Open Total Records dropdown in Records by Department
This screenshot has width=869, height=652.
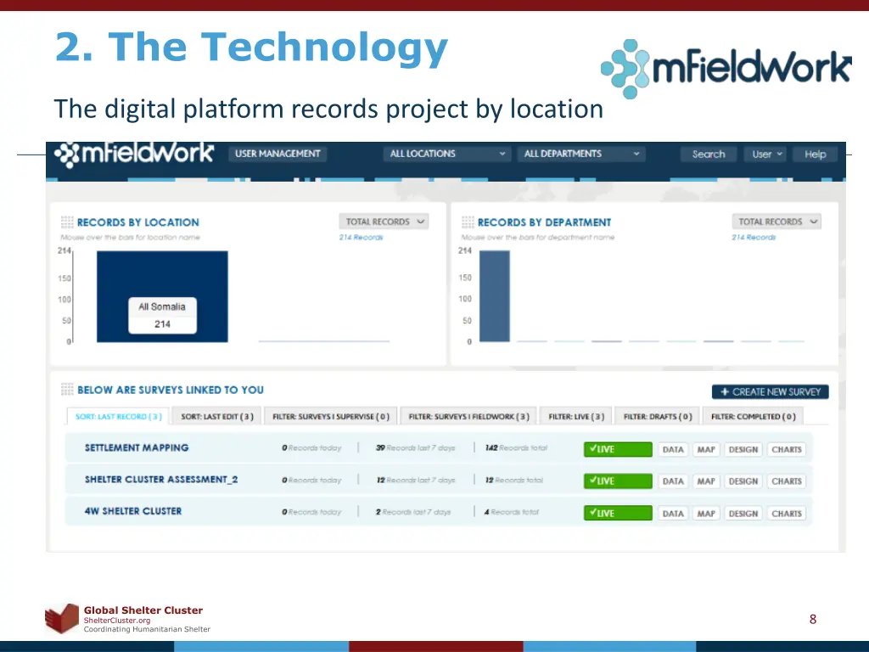[x=776, y=222]
